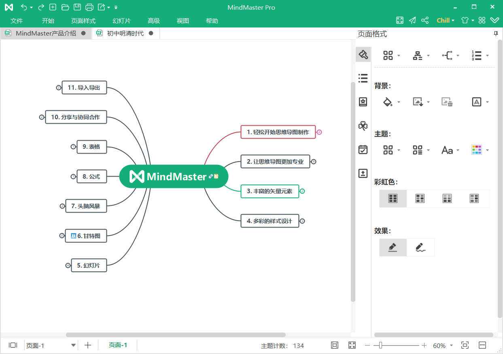Click the page panel icon left of 页面-1 selector
The image size is (503, 354).
point(13,345)
